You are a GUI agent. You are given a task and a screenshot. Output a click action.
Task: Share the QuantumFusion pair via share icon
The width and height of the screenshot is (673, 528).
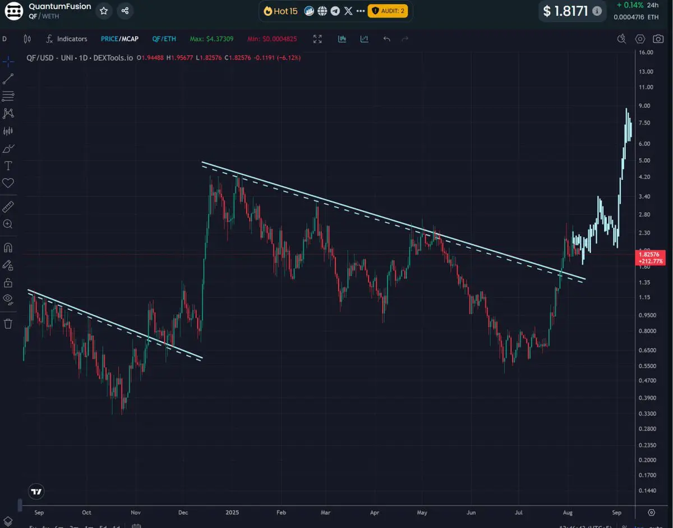coord(125,11)
